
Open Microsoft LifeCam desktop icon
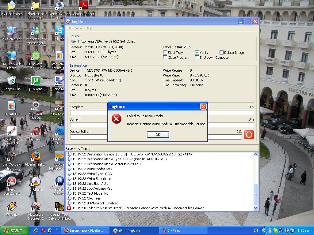click(x=36, y=110)
